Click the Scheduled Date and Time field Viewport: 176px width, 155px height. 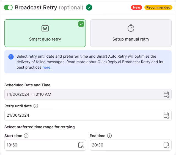tap(88, 94)
